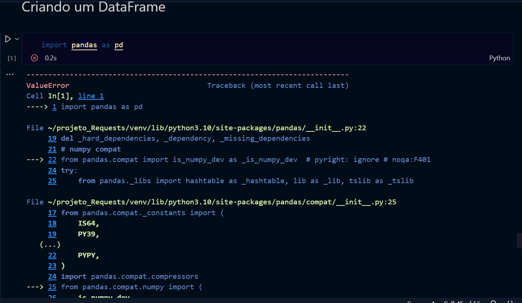This screenshot has height=303, width=522.
Task: Click the pandas/compat/__init__.py:25 file path
Action: coord(222,202)
